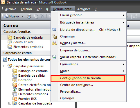The image size is (140, 108).
Task: Click Todos los elementos de correo
Action: coord(26,60)
